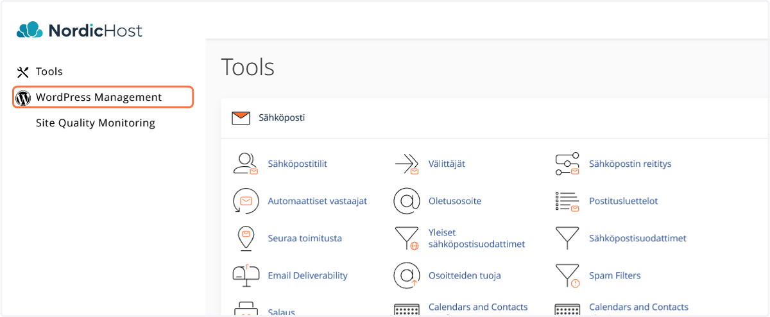Click the Sähköposti envelope header icon
Screen dimensions: 770x317
click(241, 118)
